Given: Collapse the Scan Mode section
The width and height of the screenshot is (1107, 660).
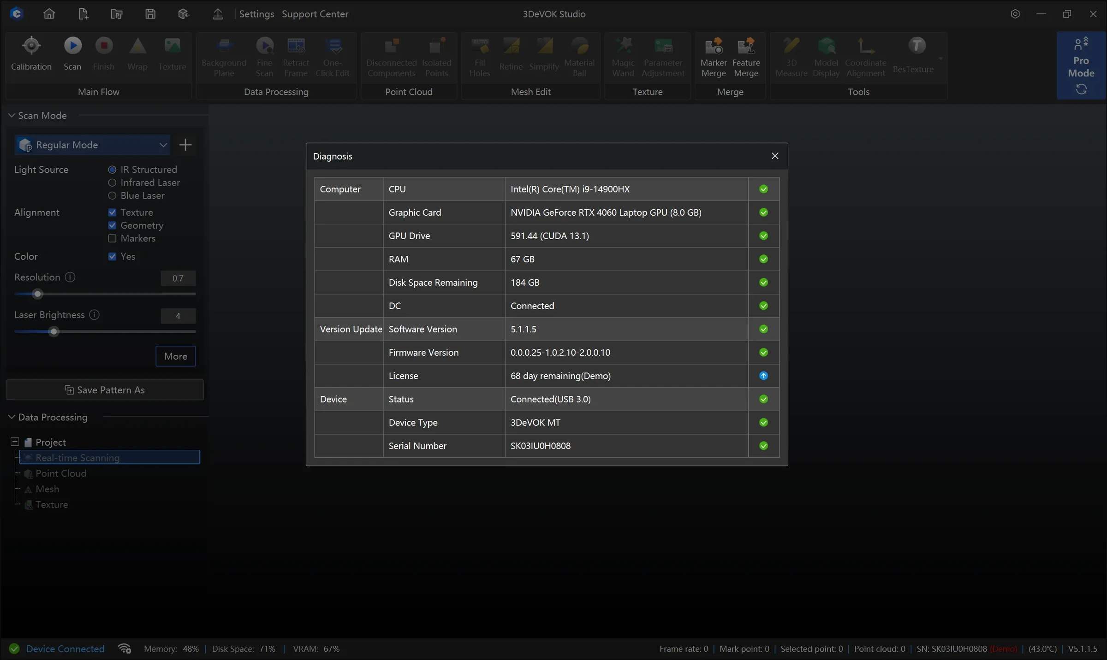Looking at the screenshot, I should click(12, 115).
